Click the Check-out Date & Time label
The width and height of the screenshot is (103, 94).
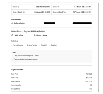(x=60, y=12)
